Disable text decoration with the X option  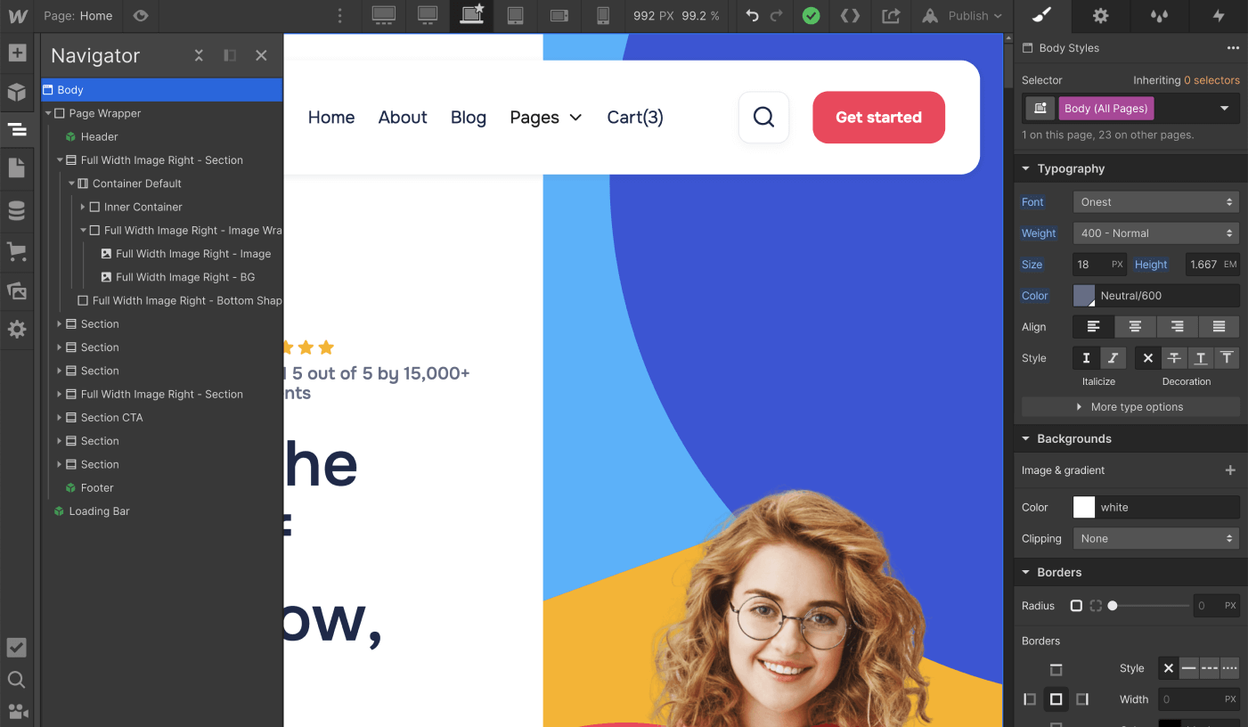tap(1147, 357)
